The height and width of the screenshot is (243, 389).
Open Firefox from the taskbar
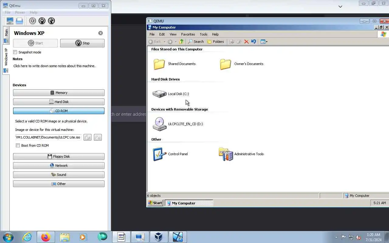(46, 237)
